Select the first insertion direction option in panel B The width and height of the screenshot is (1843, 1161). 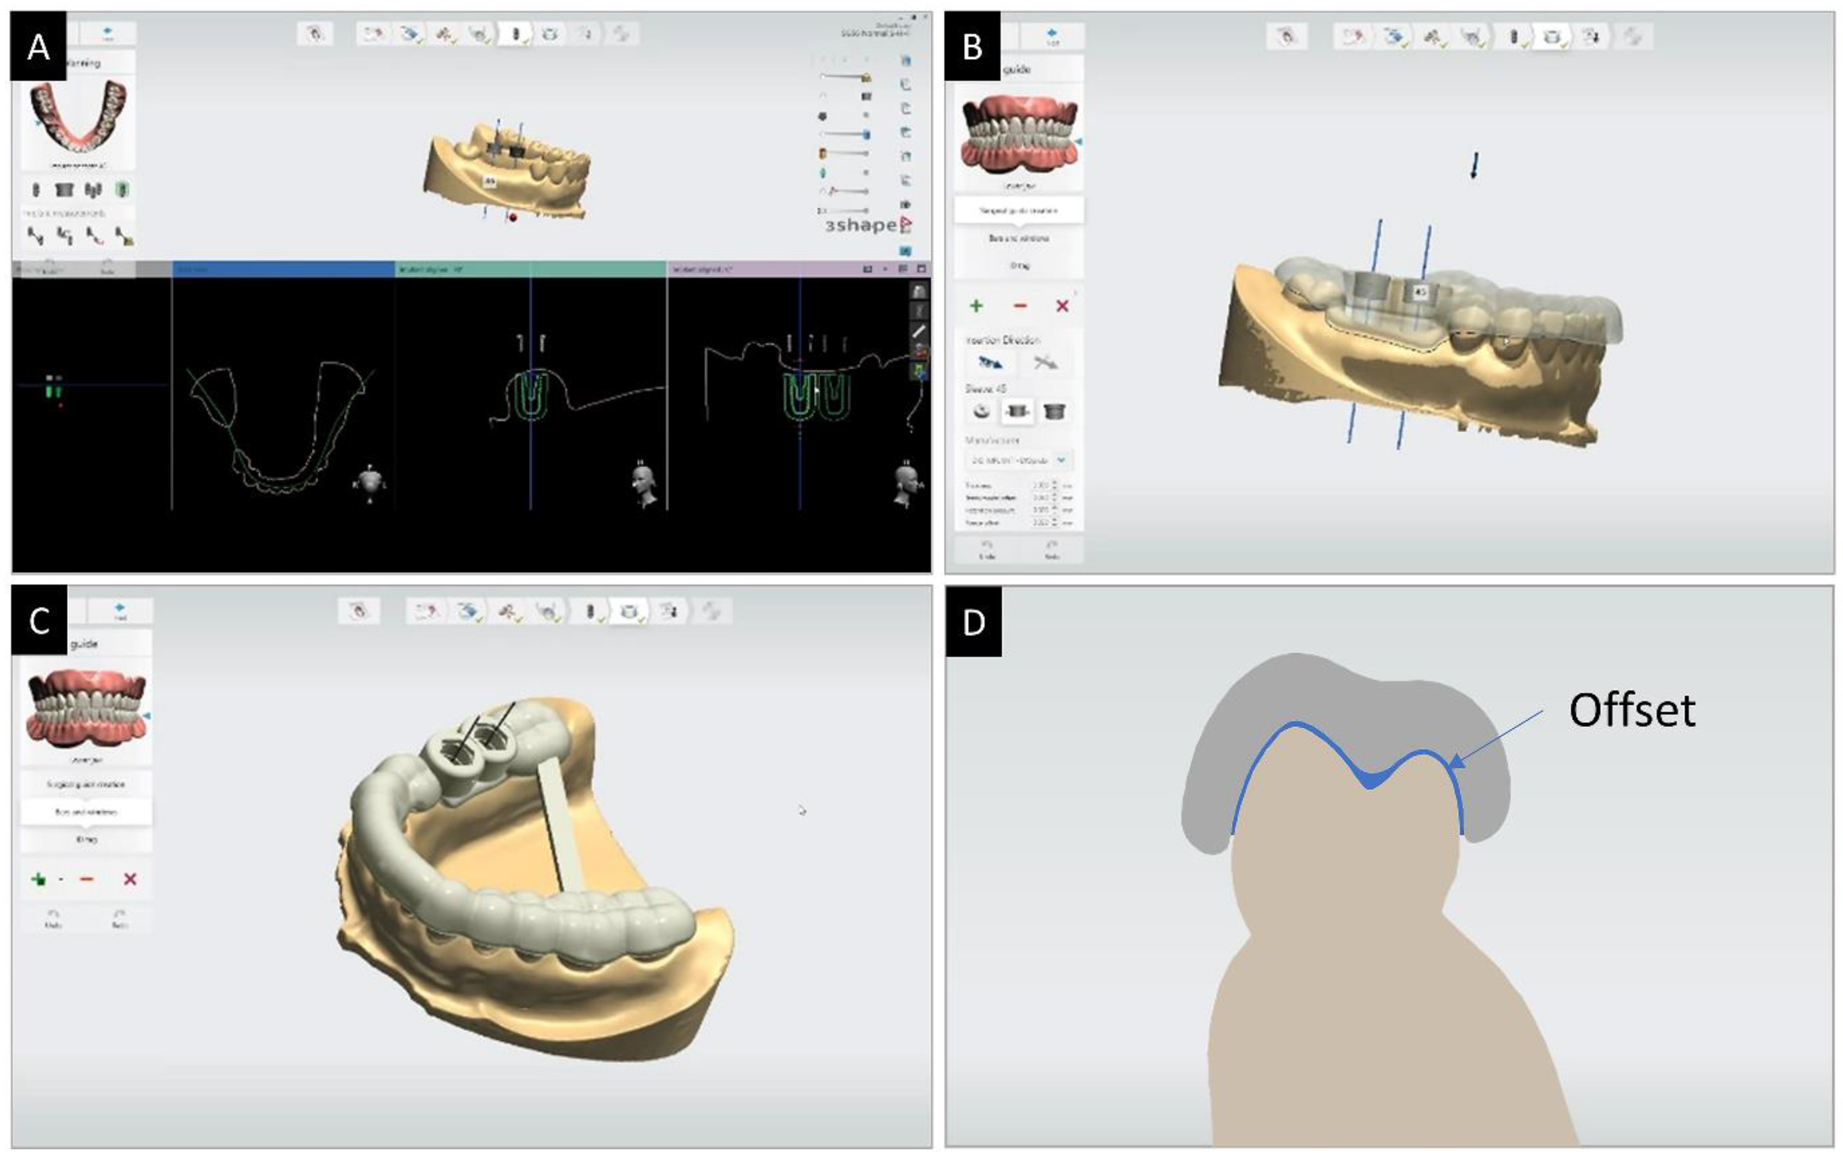pos(990,363)
